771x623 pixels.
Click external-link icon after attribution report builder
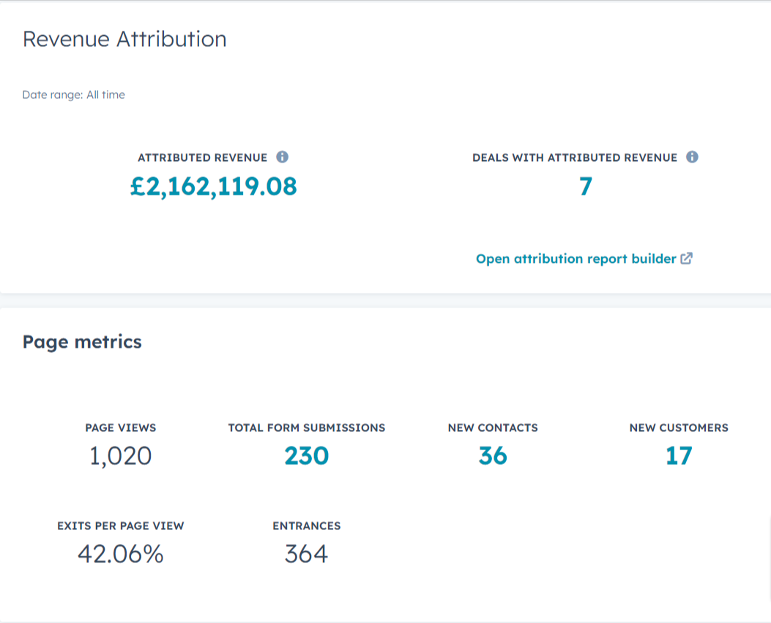click(x=687, y=258)
